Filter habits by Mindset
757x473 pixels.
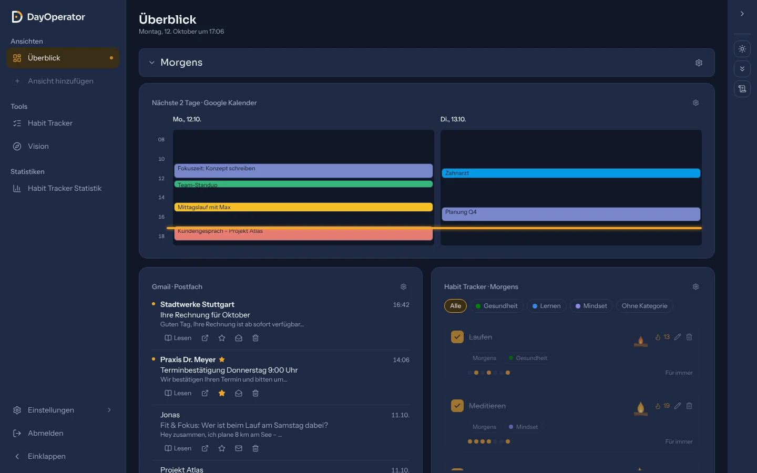(591, 306)
